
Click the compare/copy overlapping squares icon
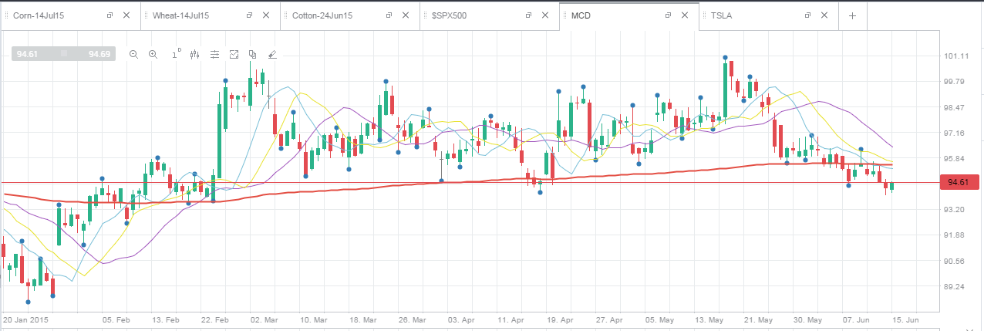point(252,54)
